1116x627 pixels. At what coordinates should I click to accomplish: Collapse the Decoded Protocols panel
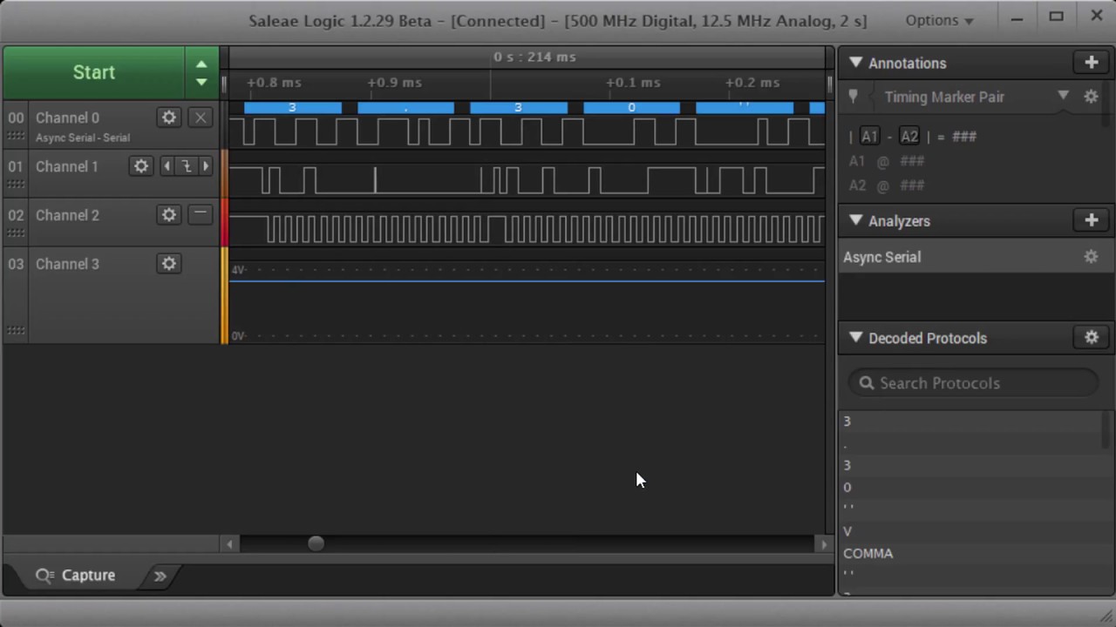coord(855,338)
